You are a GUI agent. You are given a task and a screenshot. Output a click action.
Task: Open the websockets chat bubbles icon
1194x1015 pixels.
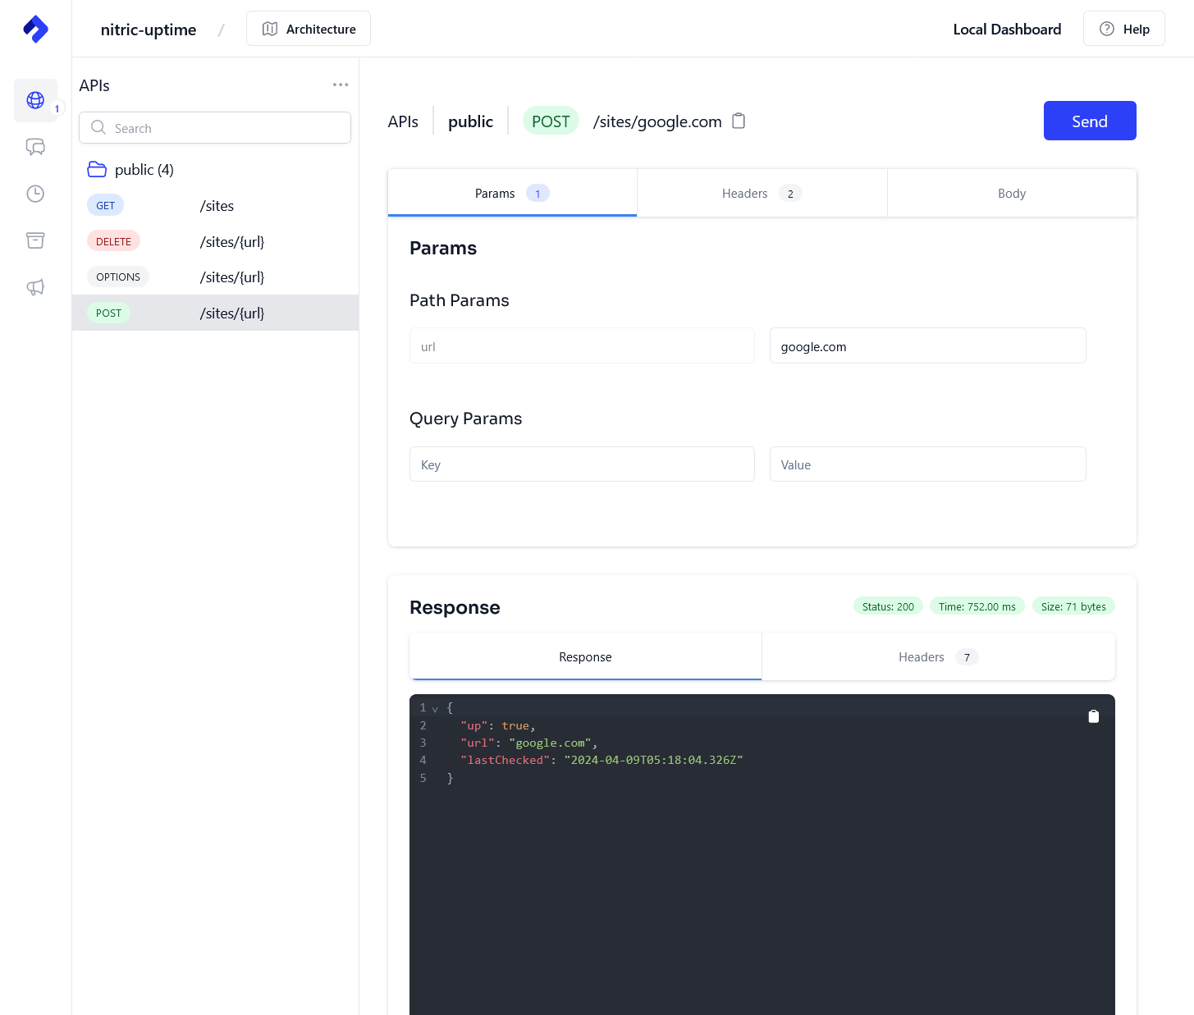pos(35,147)
